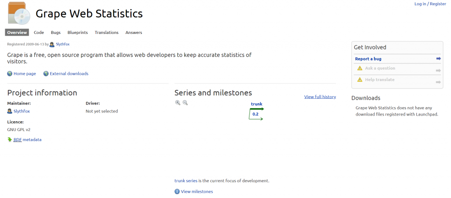Image resolution: width=451 pixels, height=198 pixels.
Task: Click the Help translate link
Action: 380,80
